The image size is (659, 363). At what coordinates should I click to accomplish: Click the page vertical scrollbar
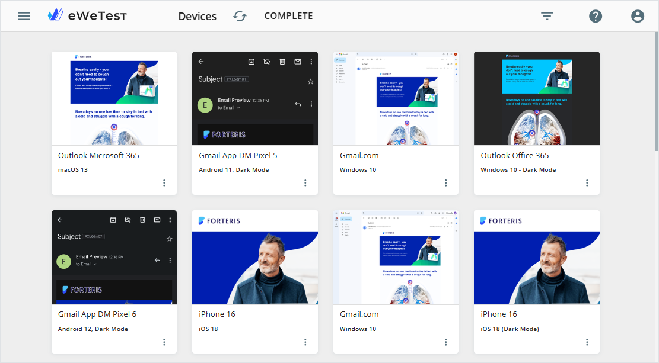(x=655, y=89)
